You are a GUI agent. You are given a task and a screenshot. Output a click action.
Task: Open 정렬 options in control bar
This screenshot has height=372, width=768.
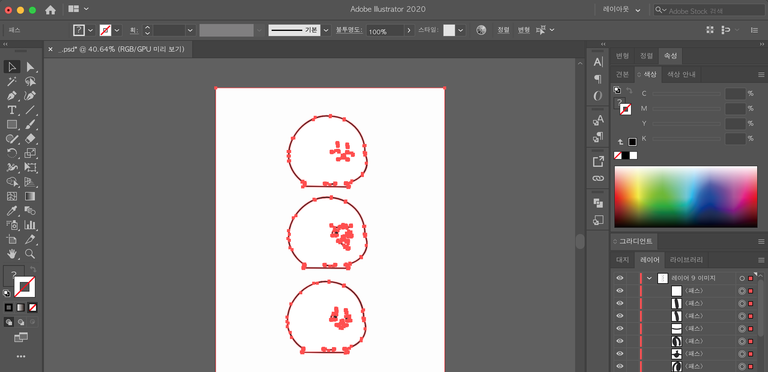[503, 30]
